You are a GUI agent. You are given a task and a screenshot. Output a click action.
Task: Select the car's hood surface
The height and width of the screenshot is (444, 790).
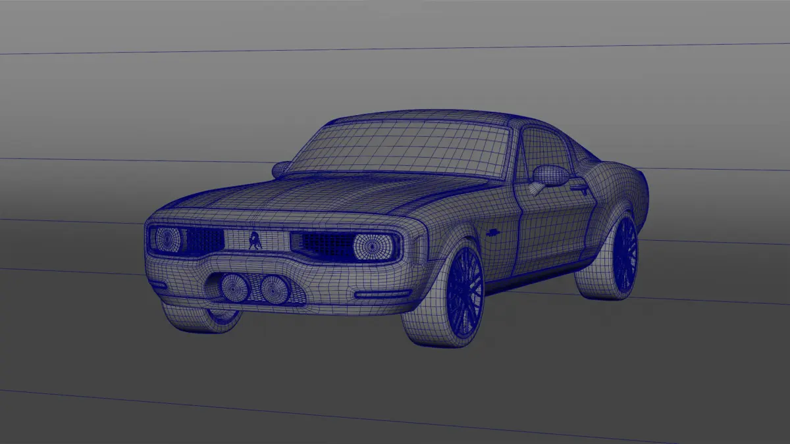[x=329, y=194]
